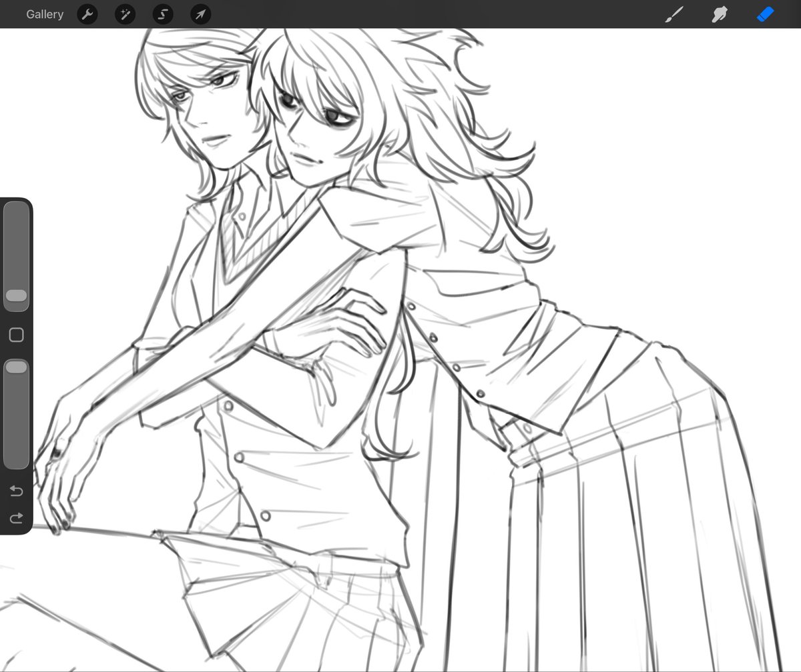
Task: Adjust the brush opacity slider handle
Action: [16, 367]
